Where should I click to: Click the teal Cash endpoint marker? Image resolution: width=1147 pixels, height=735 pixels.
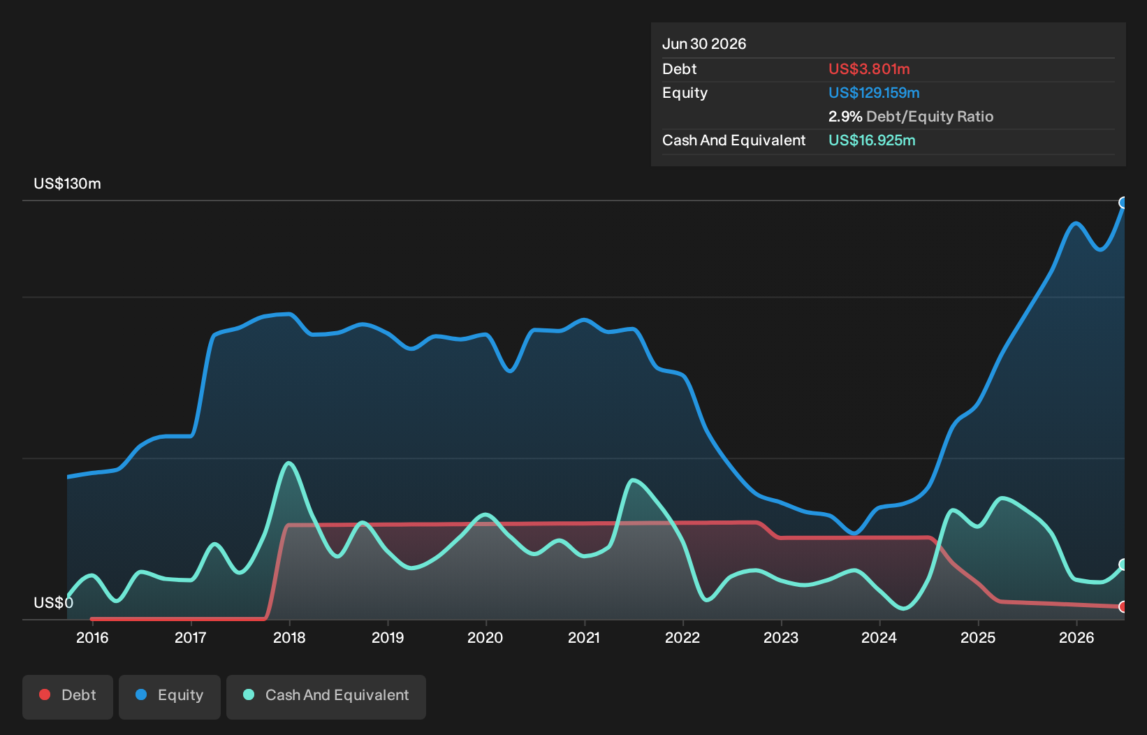click(x=1123, y=565)
